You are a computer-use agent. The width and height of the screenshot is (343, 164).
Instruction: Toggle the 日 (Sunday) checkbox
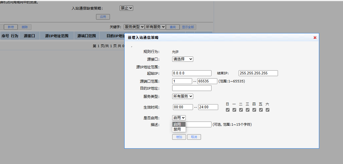(228, 110)
